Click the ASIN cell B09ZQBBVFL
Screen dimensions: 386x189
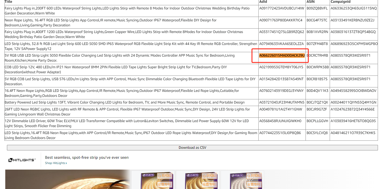point(317,8)
